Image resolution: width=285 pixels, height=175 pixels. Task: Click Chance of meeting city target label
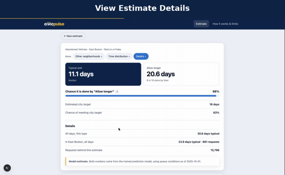coord(83,113)
